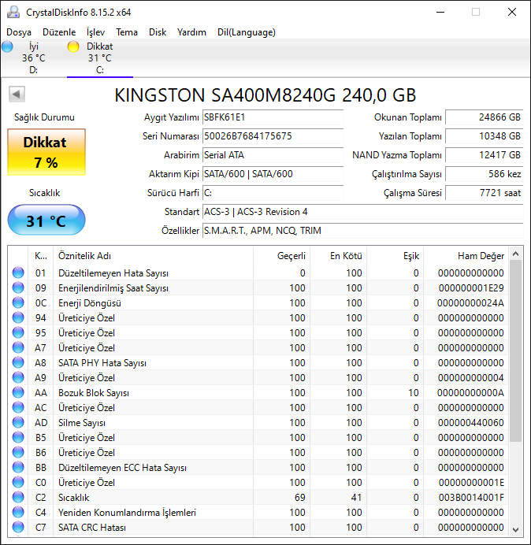Open the Yardım menu
This screenshot has width=531, height=545.
(x=191, y=32)
